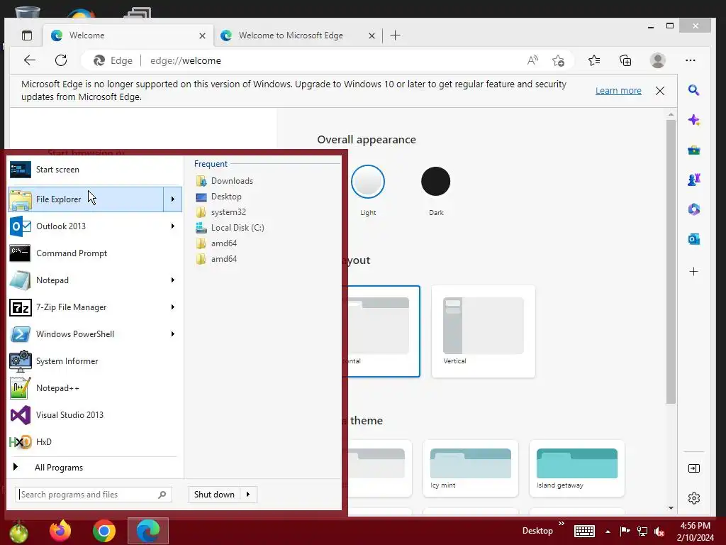Click the Read aloud icon in address bar
This screenshot has height=545, width=726.
532,60
